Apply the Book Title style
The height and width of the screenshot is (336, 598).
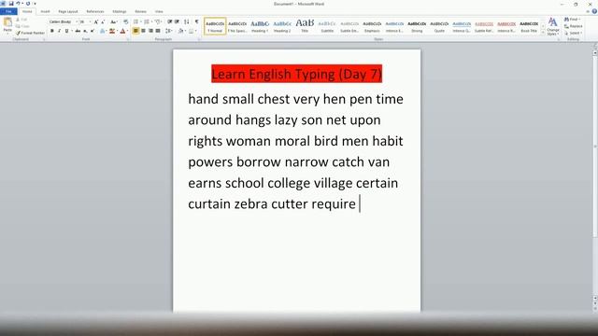click(x=529, y=26)
